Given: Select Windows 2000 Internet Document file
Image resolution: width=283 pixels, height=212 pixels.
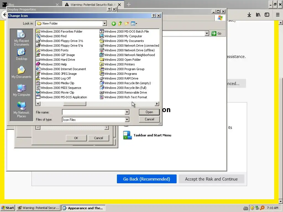Looking at the screenshot, I should coord(61,69).
